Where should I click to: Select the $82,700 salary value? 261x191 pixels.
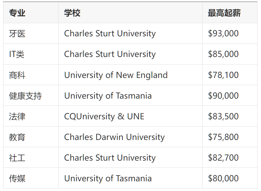(223, 158)
